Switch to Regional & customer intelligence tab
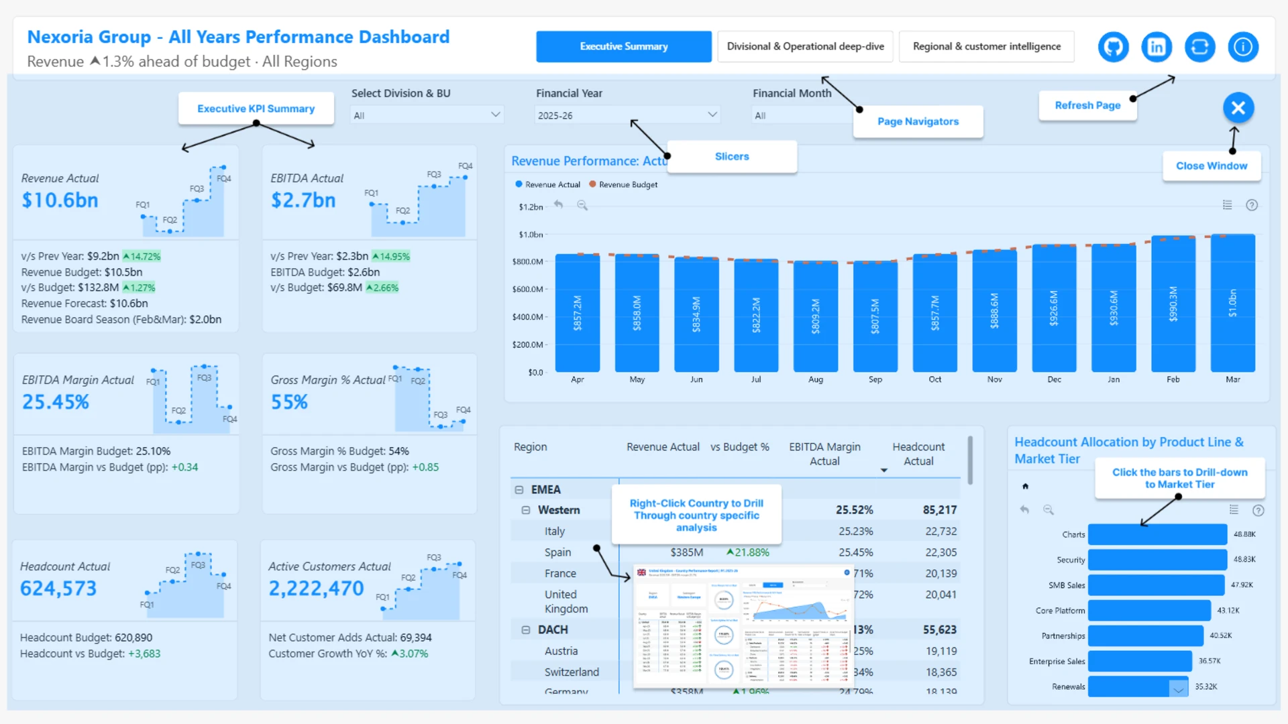The image size is (1288, 724). click(986, 46)
